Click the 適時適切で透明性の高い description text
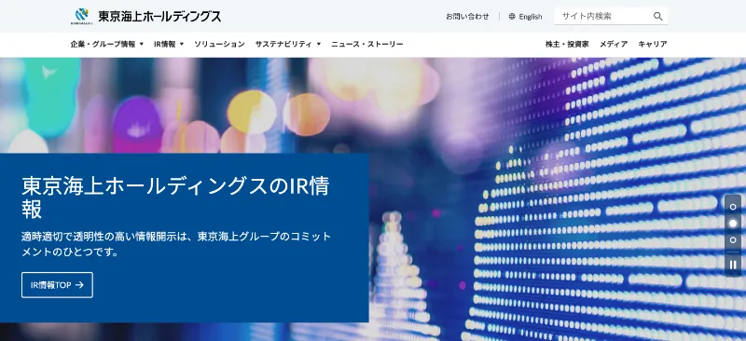This screenshot has height=341, width=746. click(x=176, y=244)
